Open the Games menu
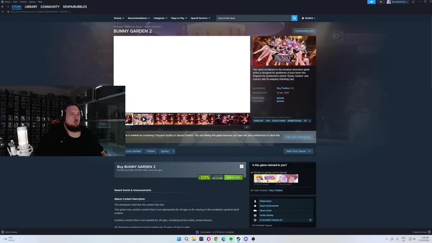This screenshot has width=432, height=243. (32, 2)
